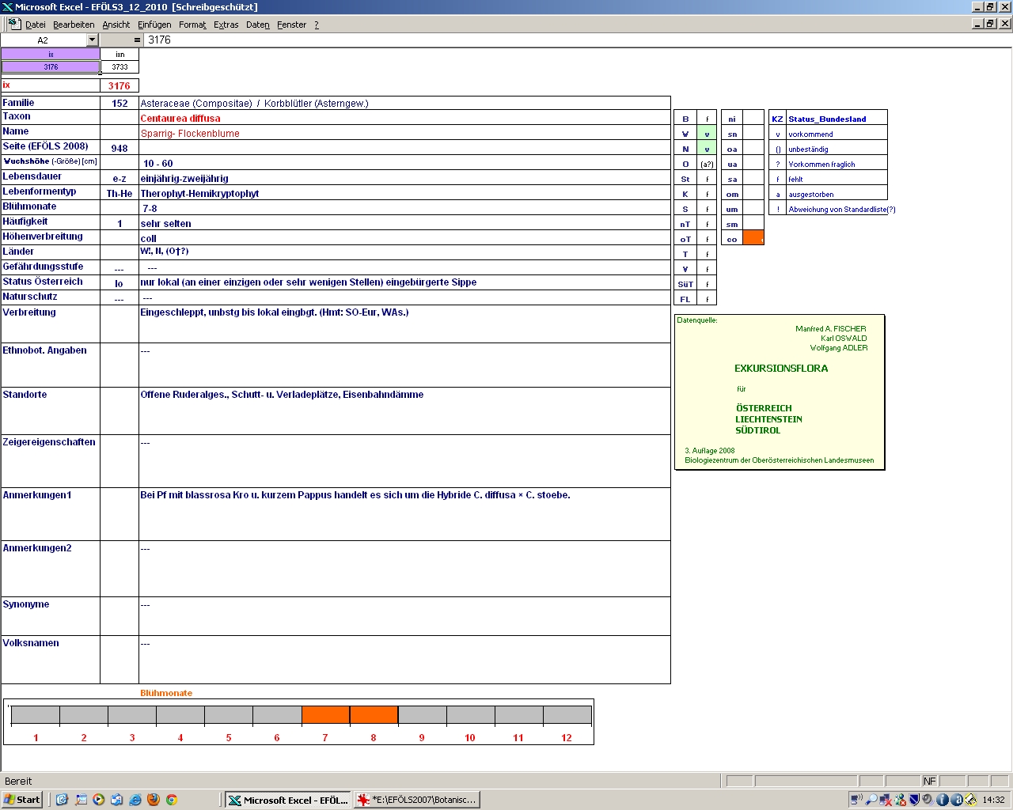Click the 'NF' indicator in the status bar
The width and height of the screenshot is (1013, 810).
(x=930, y=781)
